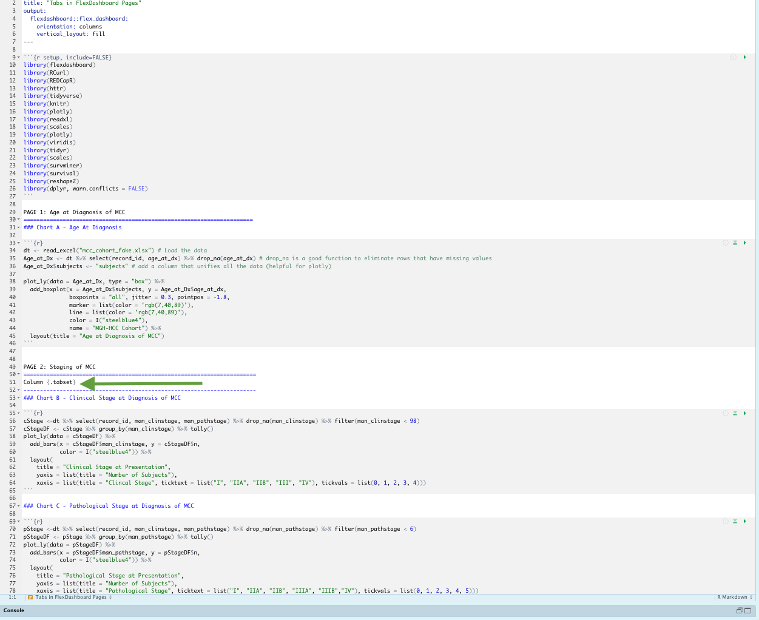Image resolution: width=759 pixels, height=620 pixels.
Task: Click the 'flexdashboard::flex_dashboard:' output line
Action: click(79, 19)
